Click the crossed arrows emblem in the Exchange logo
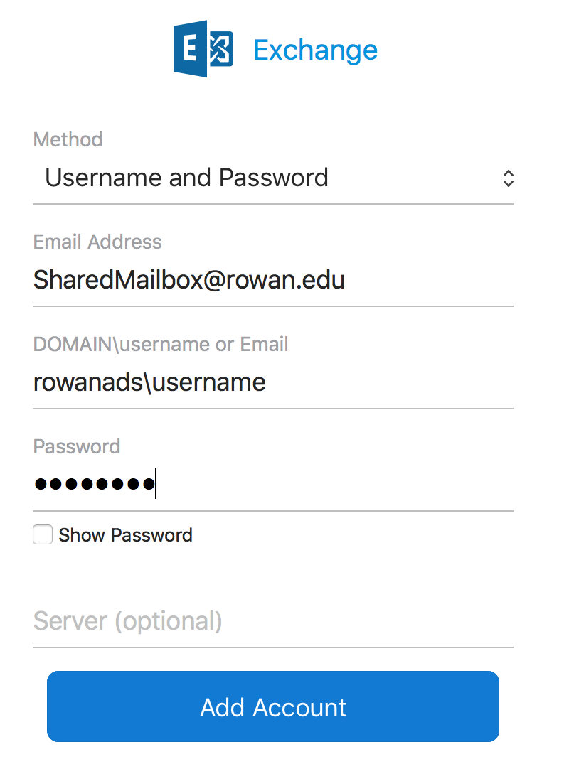The width and height of the screenshot is (569, 759). (220, 48)
